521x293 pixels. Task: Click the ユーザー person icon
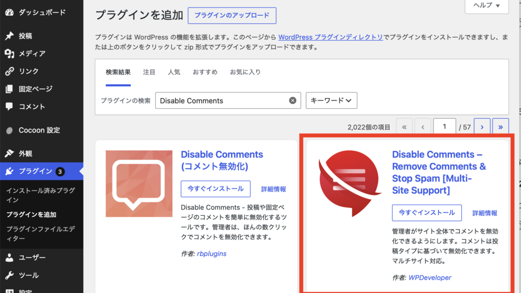point(9,257)
